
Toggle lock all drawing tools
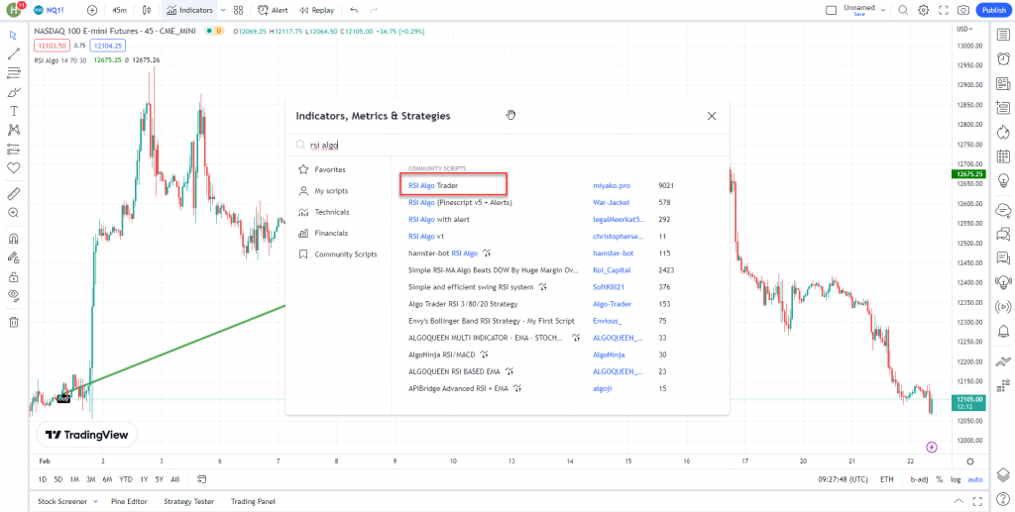point(14,277)
